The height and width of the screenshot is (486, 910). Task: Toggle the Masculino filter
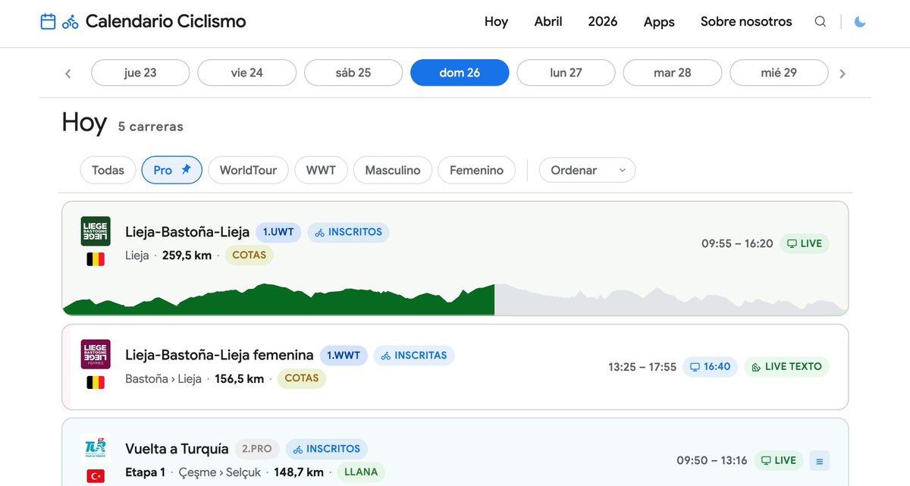click(393, 170)
